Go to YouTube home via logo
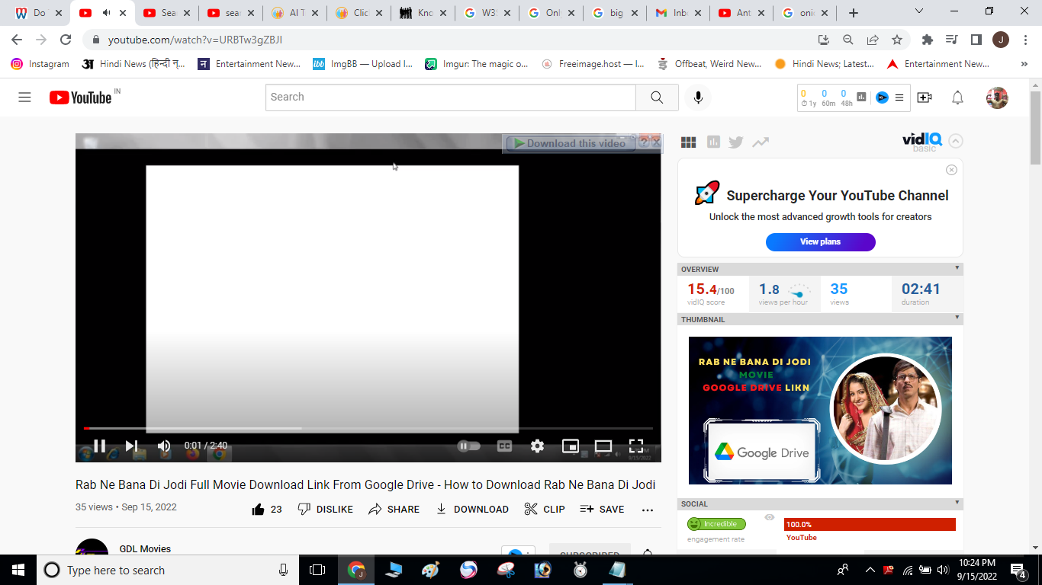The image size is (1042, 585). 81,97
